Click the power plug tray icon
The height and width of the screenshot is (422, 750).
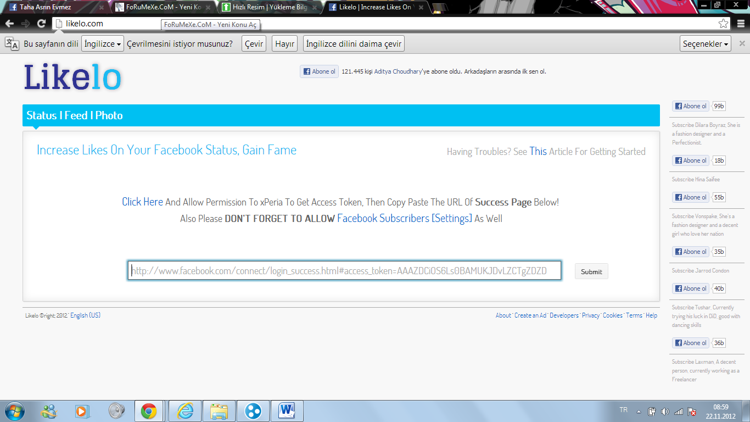(652, 412)
